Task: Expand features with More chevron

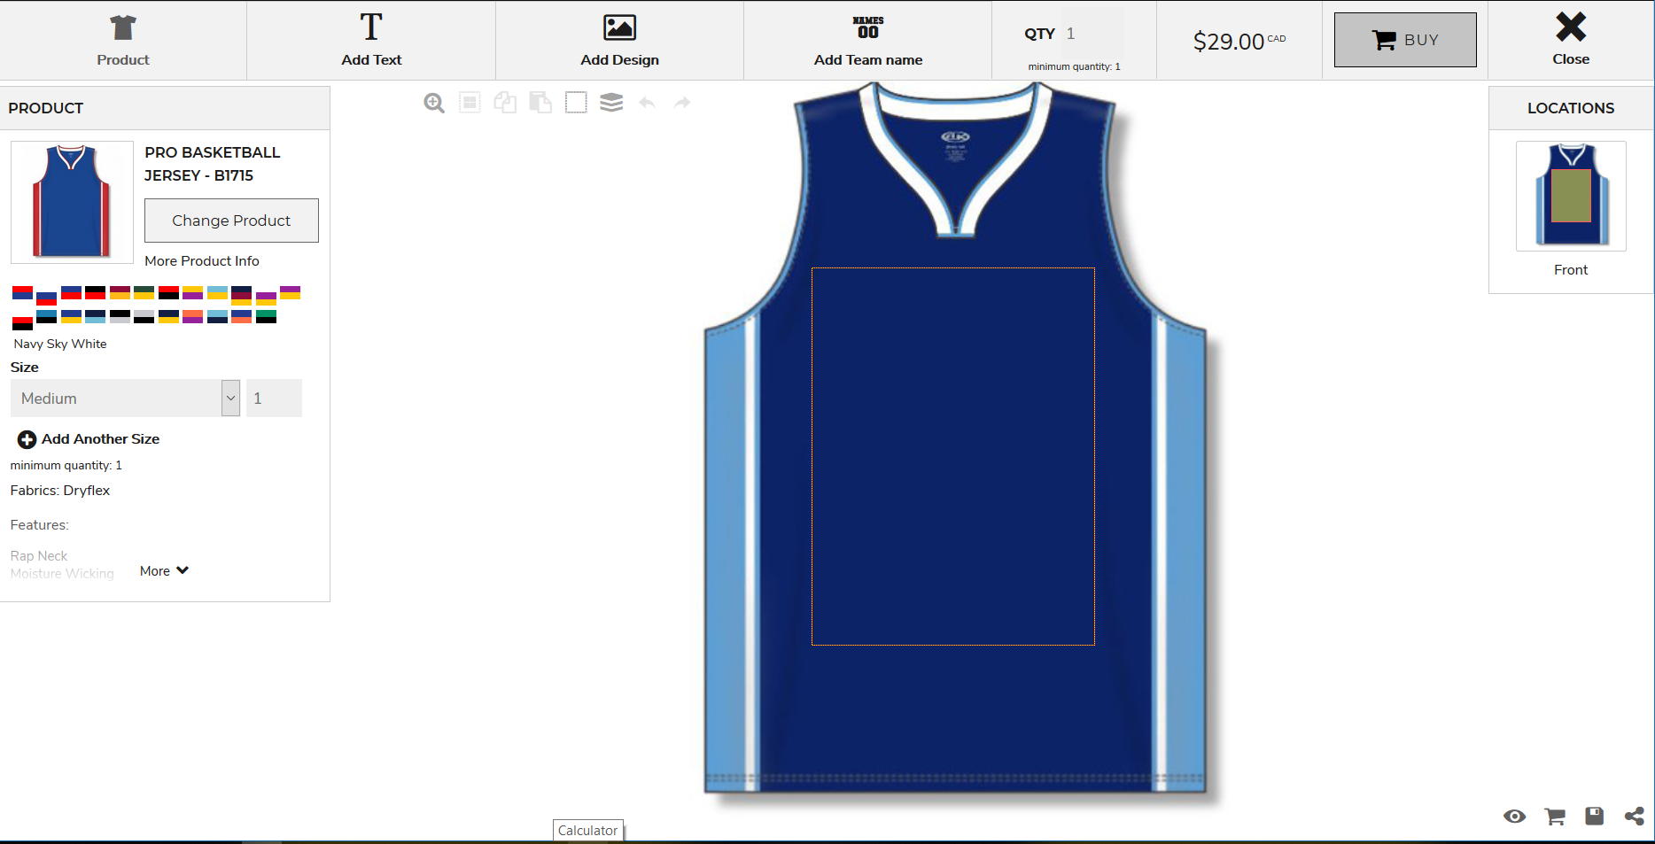Action: tap(164, 571)
